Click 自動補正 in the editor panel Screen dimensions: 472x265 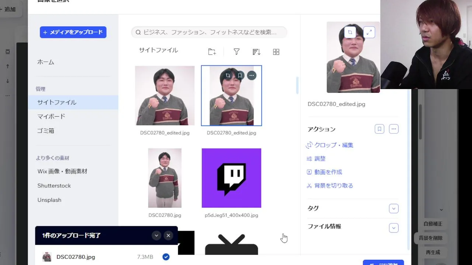(x=433, y=224)
